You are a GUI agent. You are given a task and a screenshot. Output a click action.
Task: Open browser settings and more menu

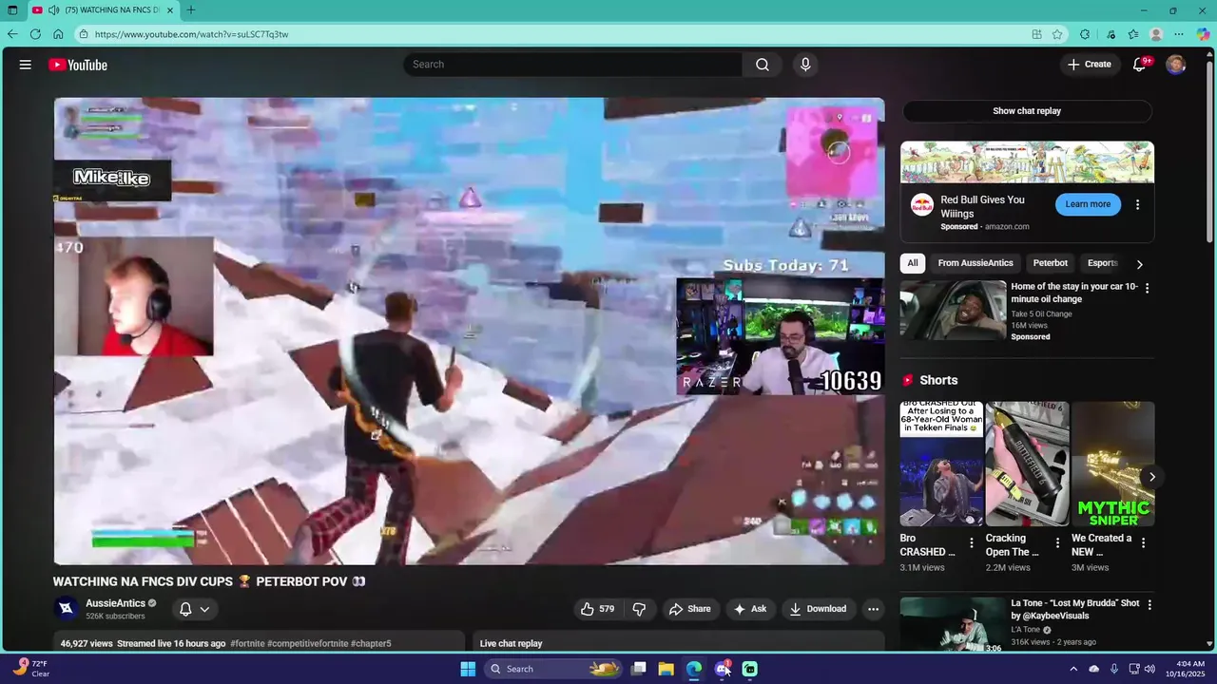tap(1179, 34)
